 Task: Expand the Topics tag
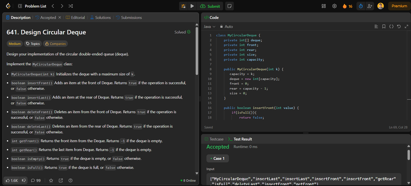tap(33, 44)
